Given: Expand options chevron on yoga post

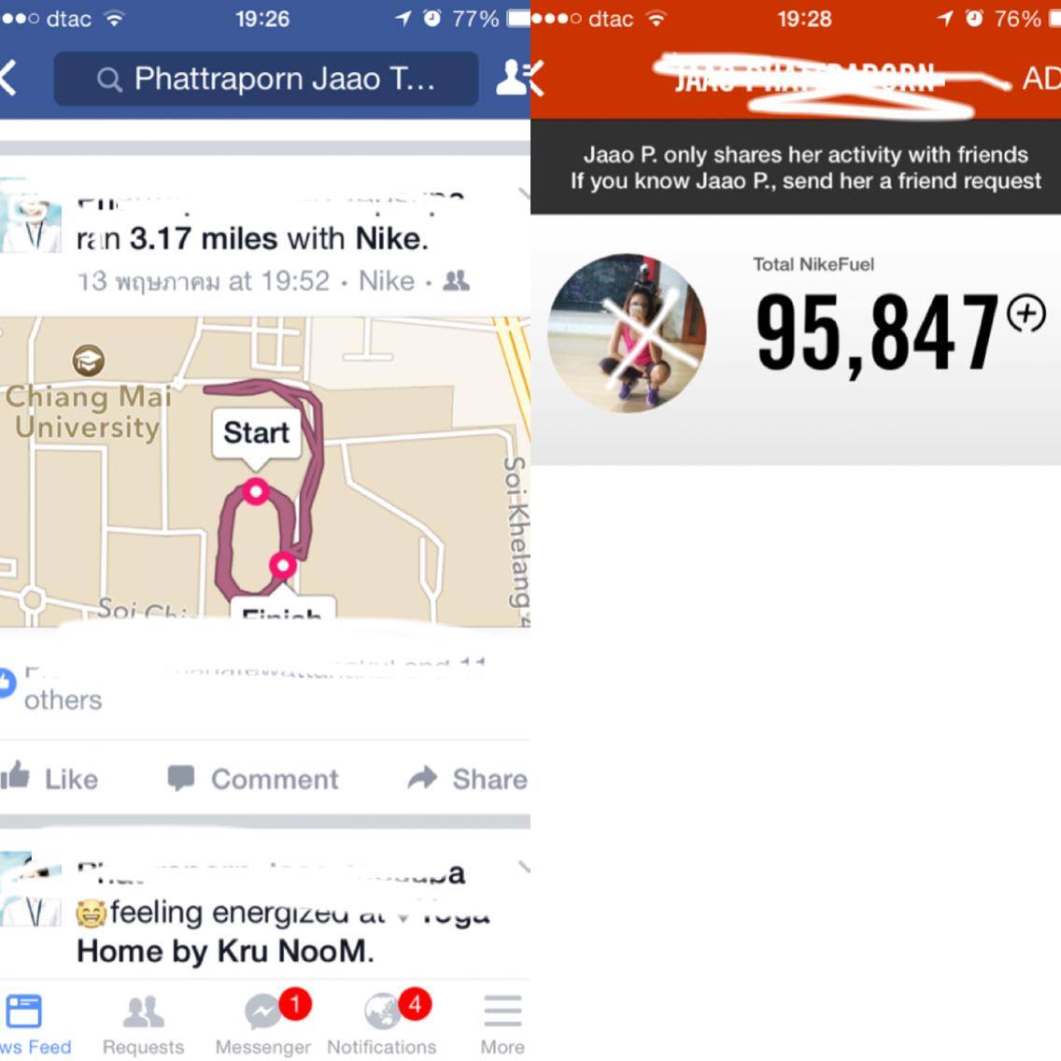Looking at the screenshot, I should (524, 866).
